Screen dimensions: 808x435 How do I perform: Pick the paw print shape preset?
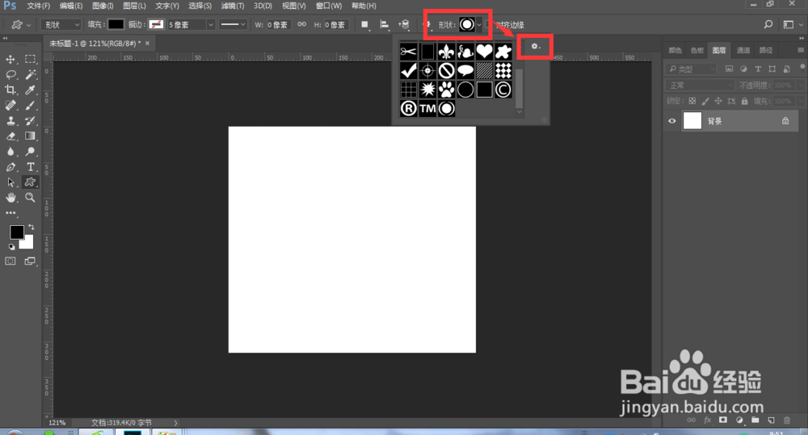[x=446, y=90]
